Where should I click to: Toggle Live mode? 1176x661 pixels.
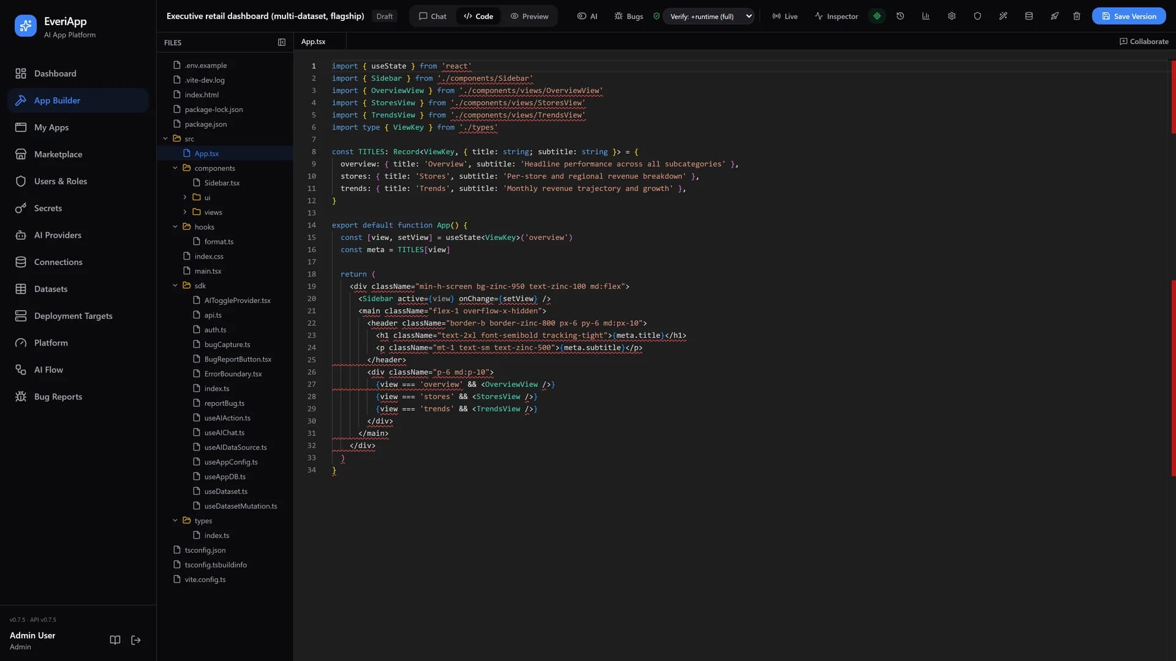click(x=785, y=17)
